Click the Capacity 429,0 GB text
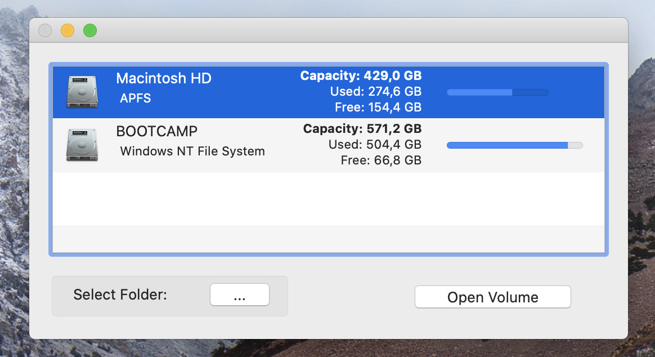655x357 pixels. tap(361, 75)
